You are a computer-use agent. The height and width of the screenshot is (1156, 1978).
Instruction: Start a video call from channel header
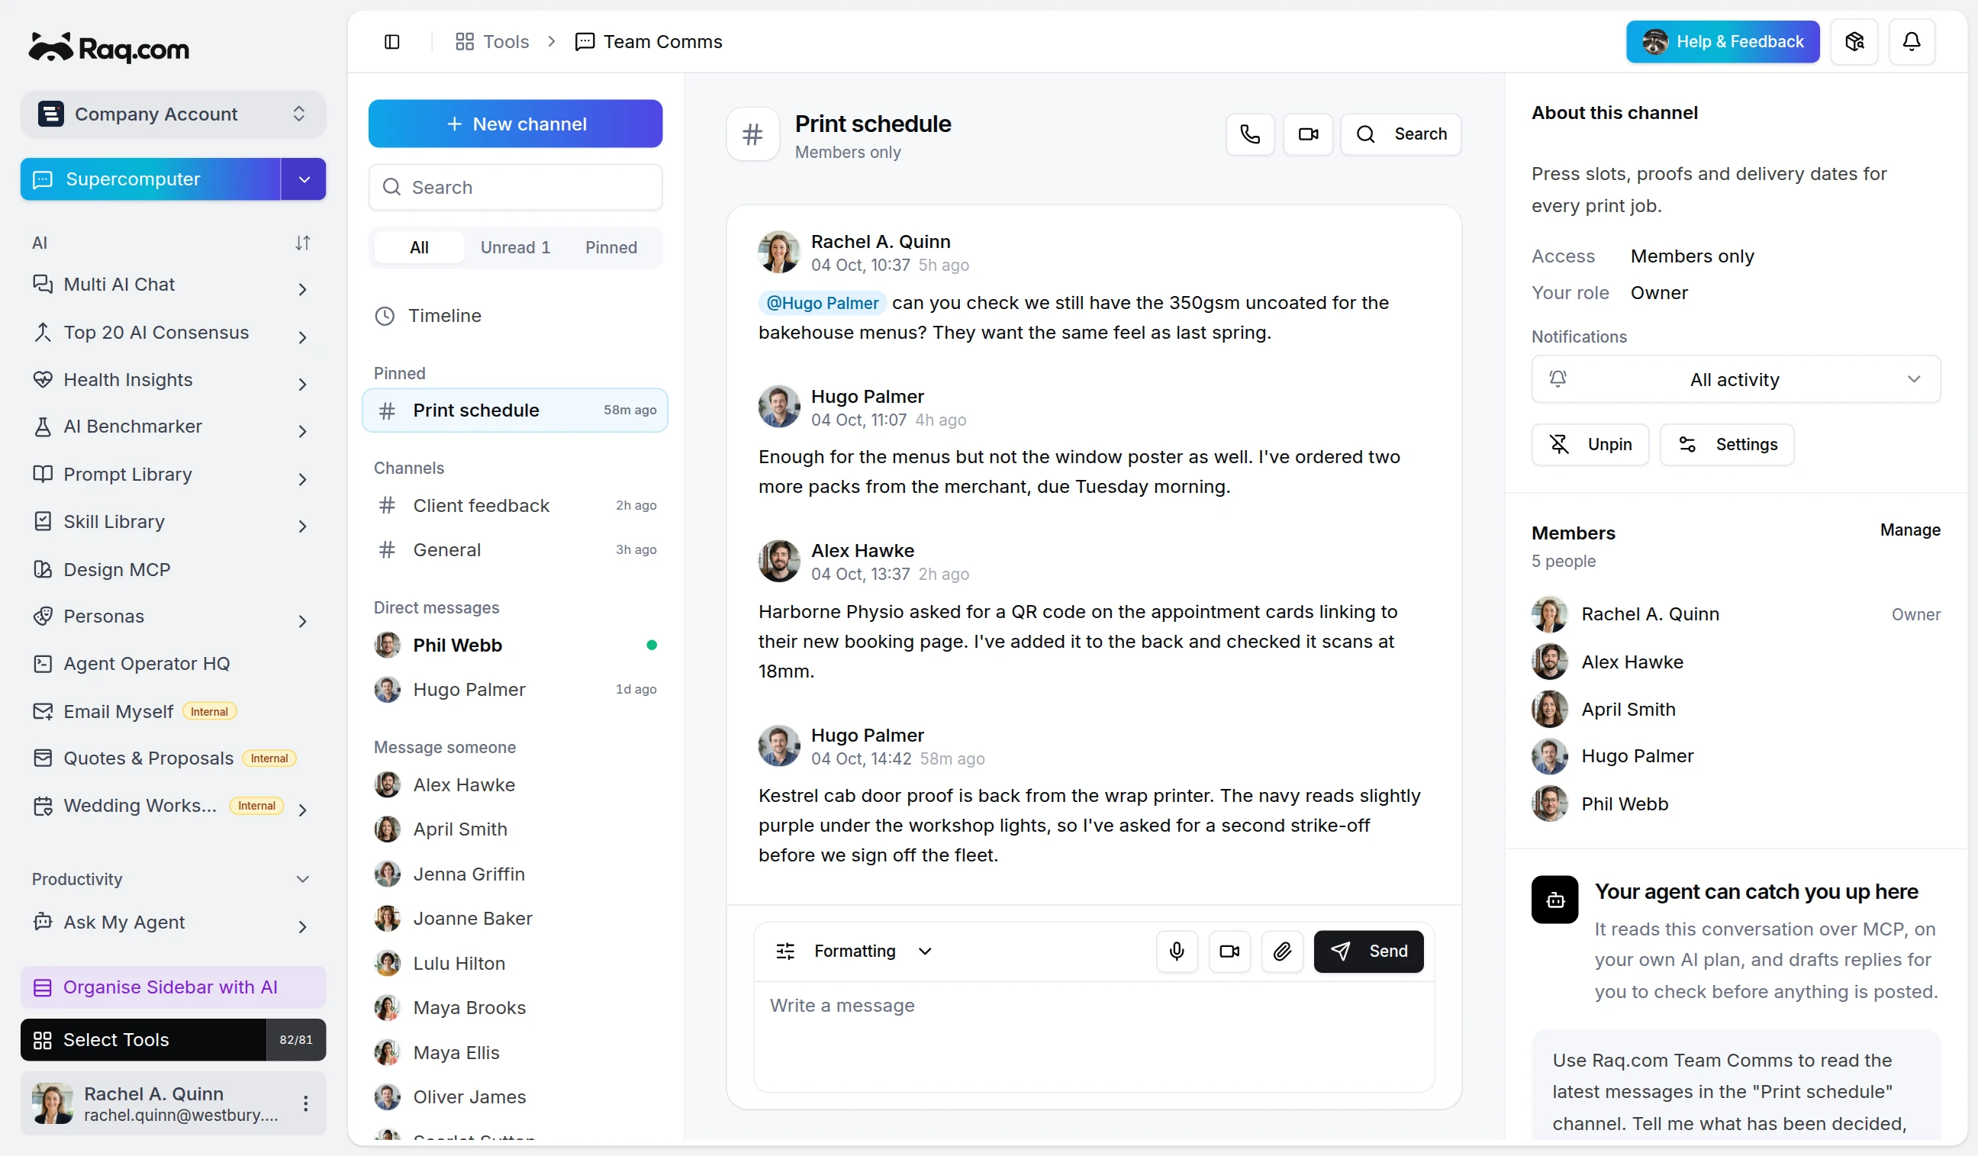(1308, 134)
